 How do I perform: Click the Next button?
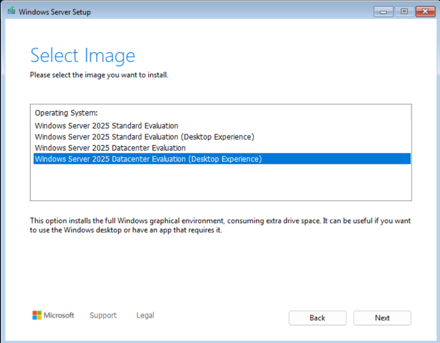click(382, 318)
